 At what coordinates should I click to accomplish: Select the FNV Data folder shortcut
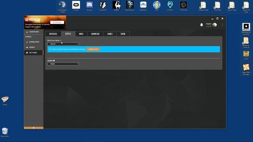217,6
